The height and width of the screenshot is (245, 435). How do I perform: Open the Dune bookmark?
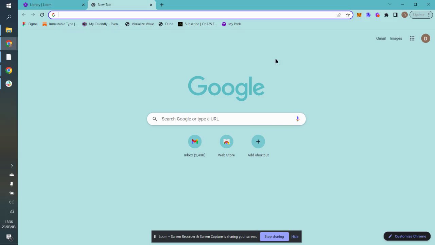point(166,24)
